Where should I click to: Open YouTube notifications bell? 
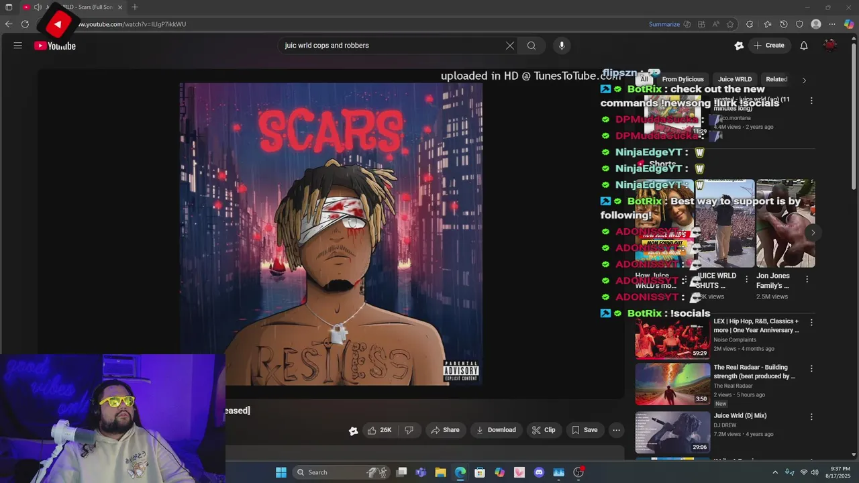(x=804, y=46)
